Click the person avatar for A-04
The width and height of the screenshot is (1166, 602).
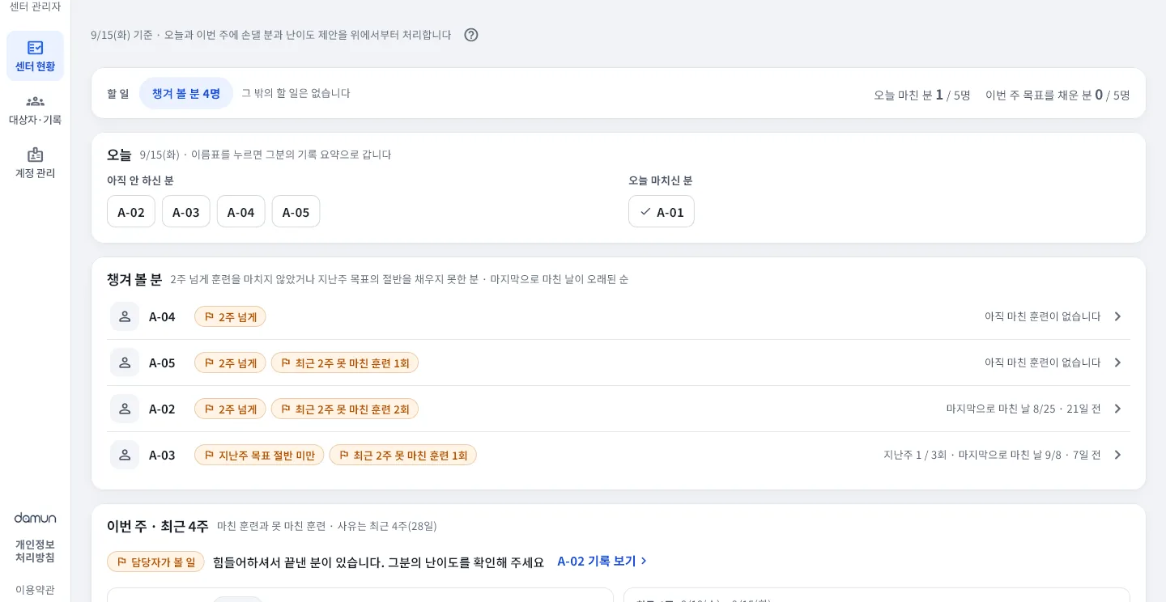[125, 316]
